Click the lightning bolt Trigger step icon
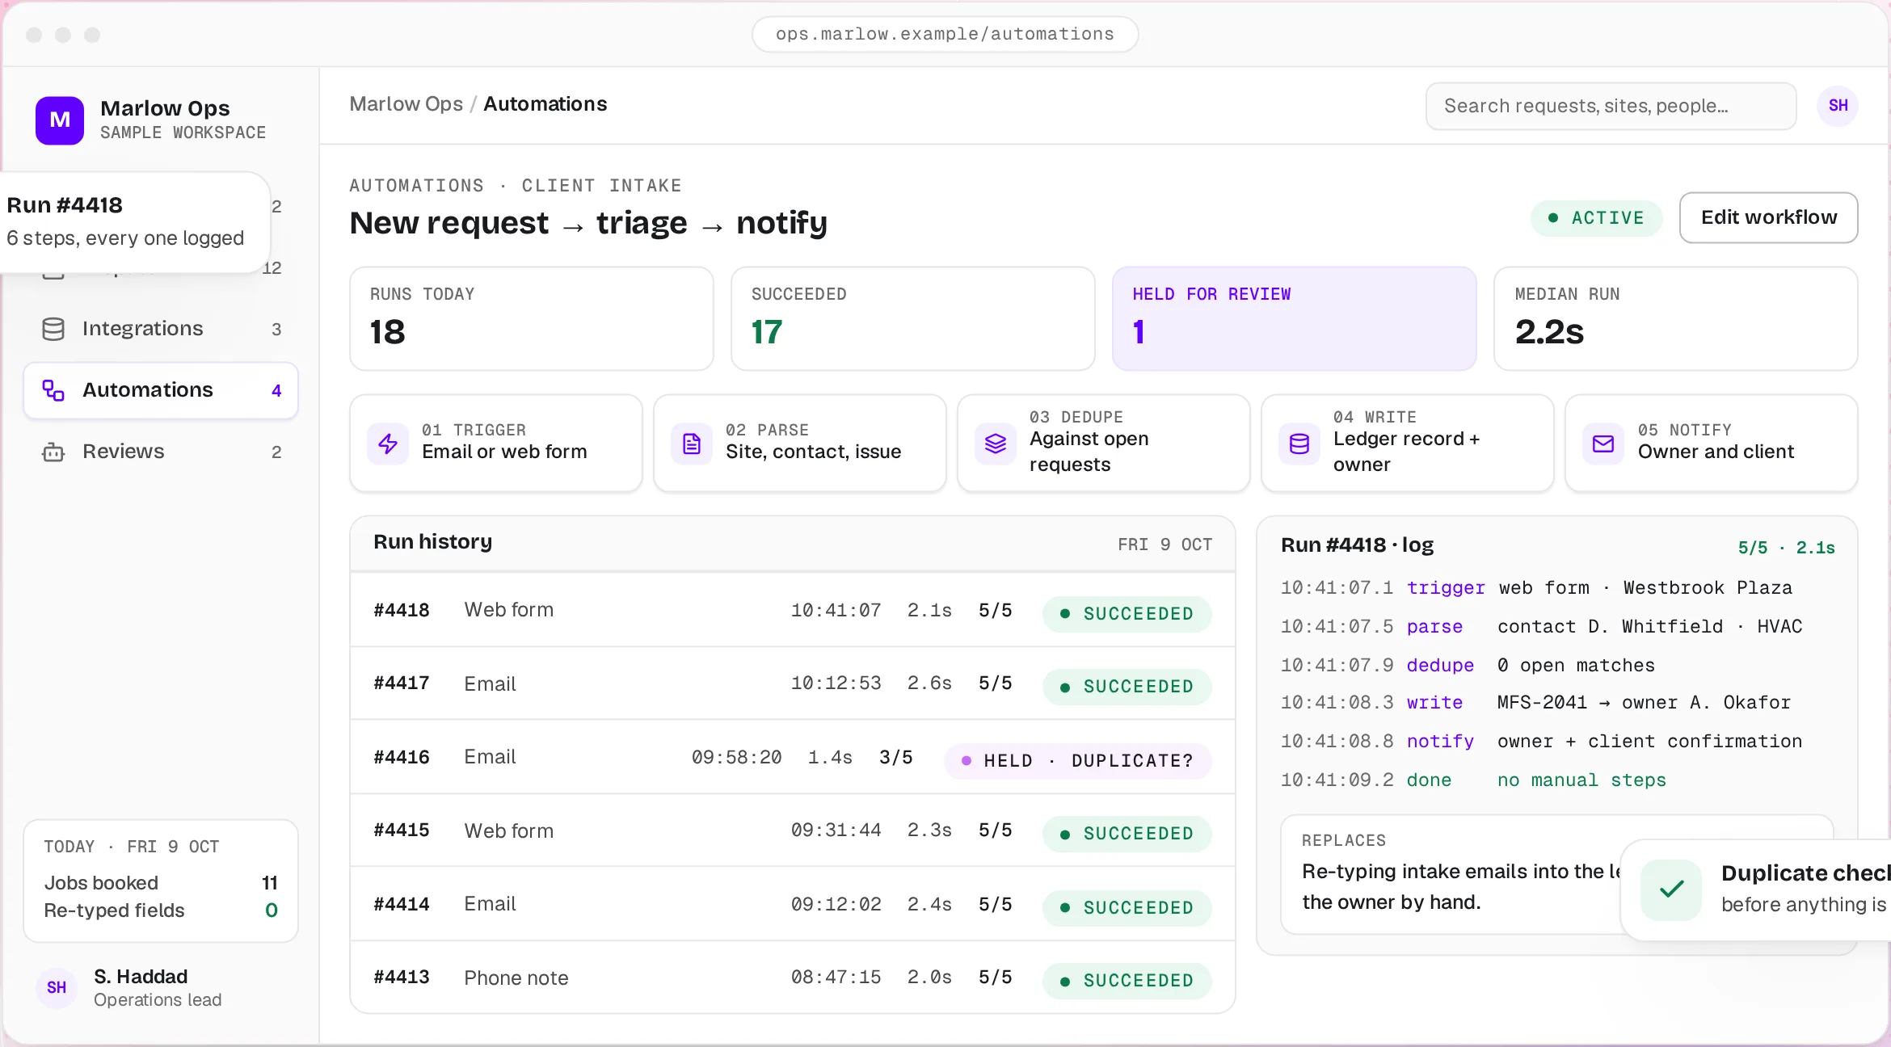The height and width of the screenshot is (1047, 1891). pyautogui.click(x=388, y=444)
